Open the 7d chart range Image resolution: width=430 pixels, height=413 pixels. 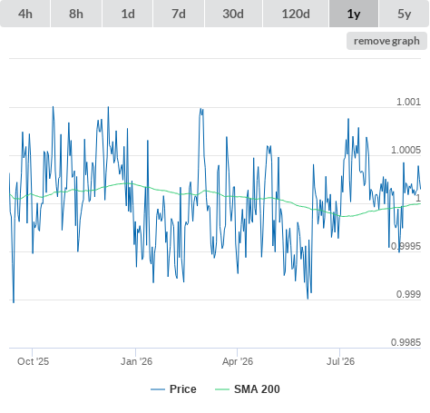[179, 14]
